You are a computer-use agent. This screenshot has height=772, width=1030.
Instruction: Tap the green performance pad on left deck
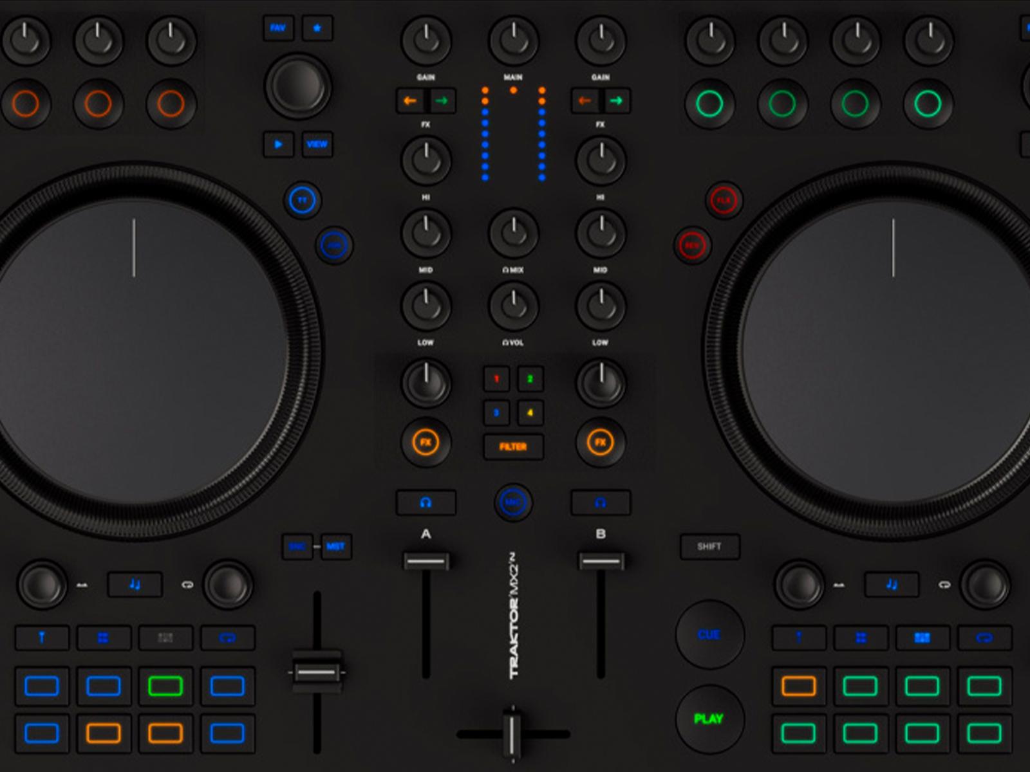point(165,686)
